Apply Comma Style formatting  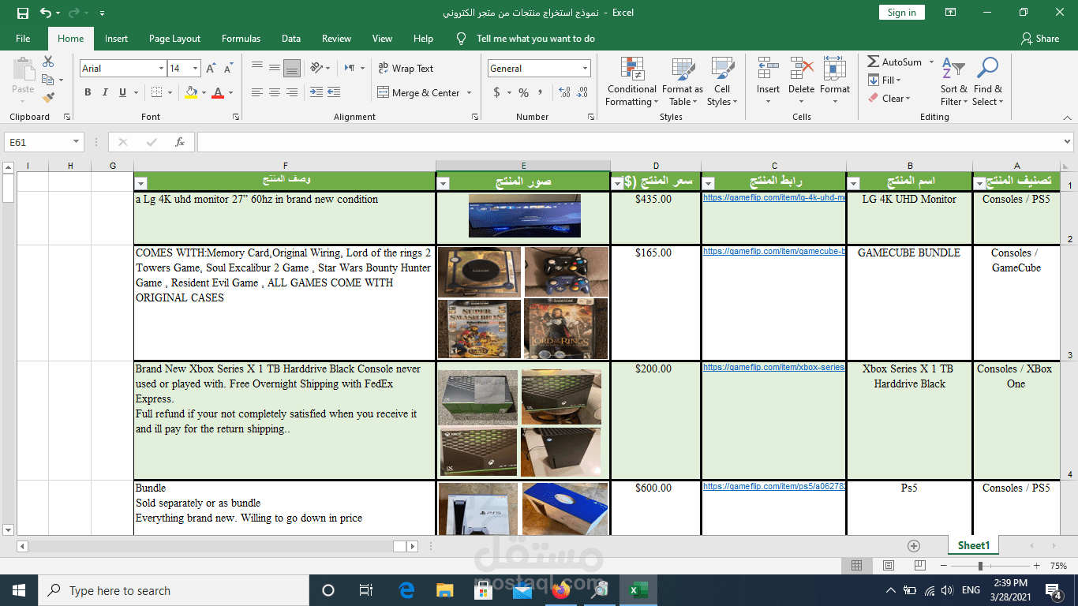click(x=541, y=92)
